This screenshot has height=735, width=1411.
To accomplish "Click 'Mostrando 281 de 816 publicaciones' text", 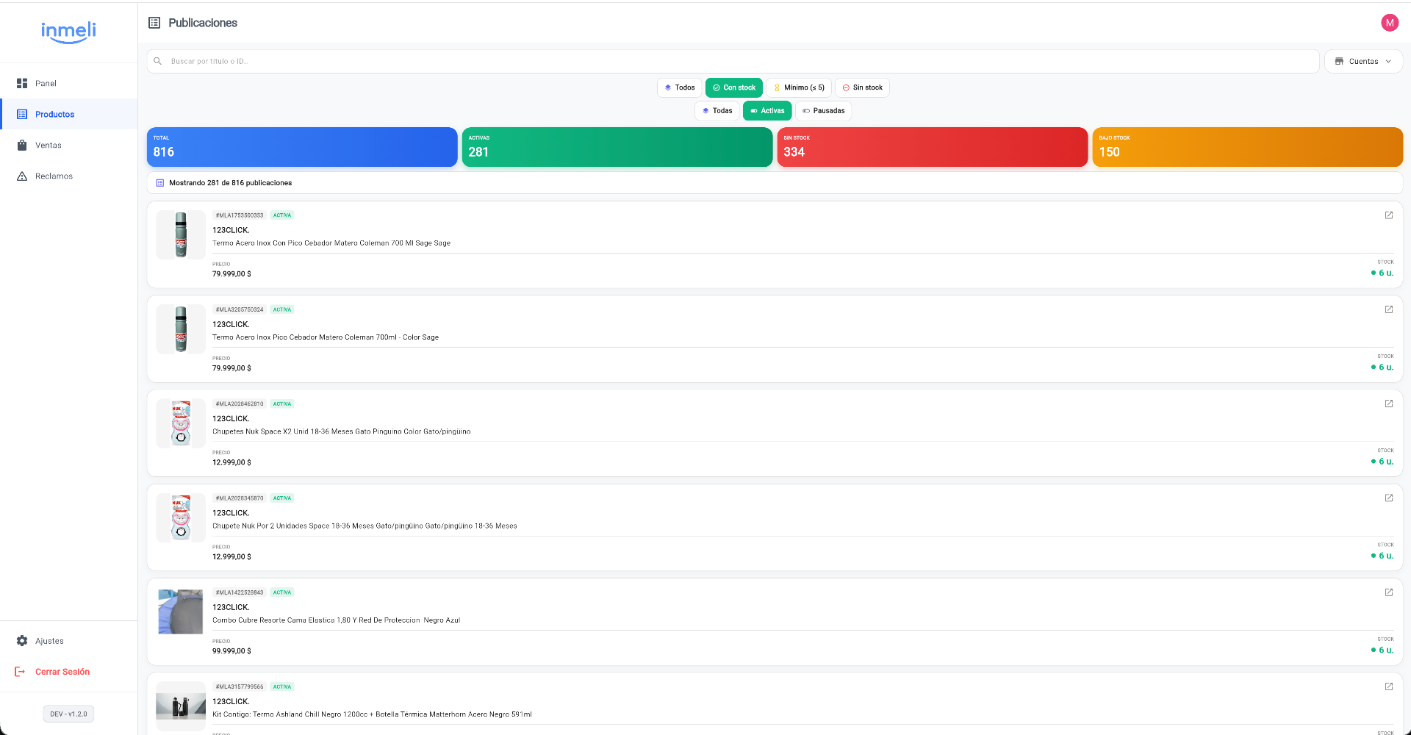I will [231, 183].
